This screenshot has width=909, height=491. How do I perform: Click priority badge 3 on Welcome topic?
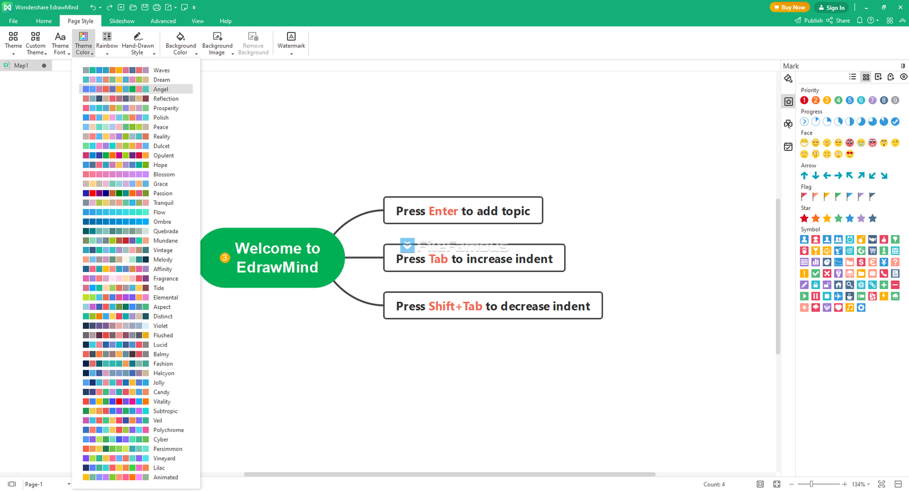click(x=225, y=258)
